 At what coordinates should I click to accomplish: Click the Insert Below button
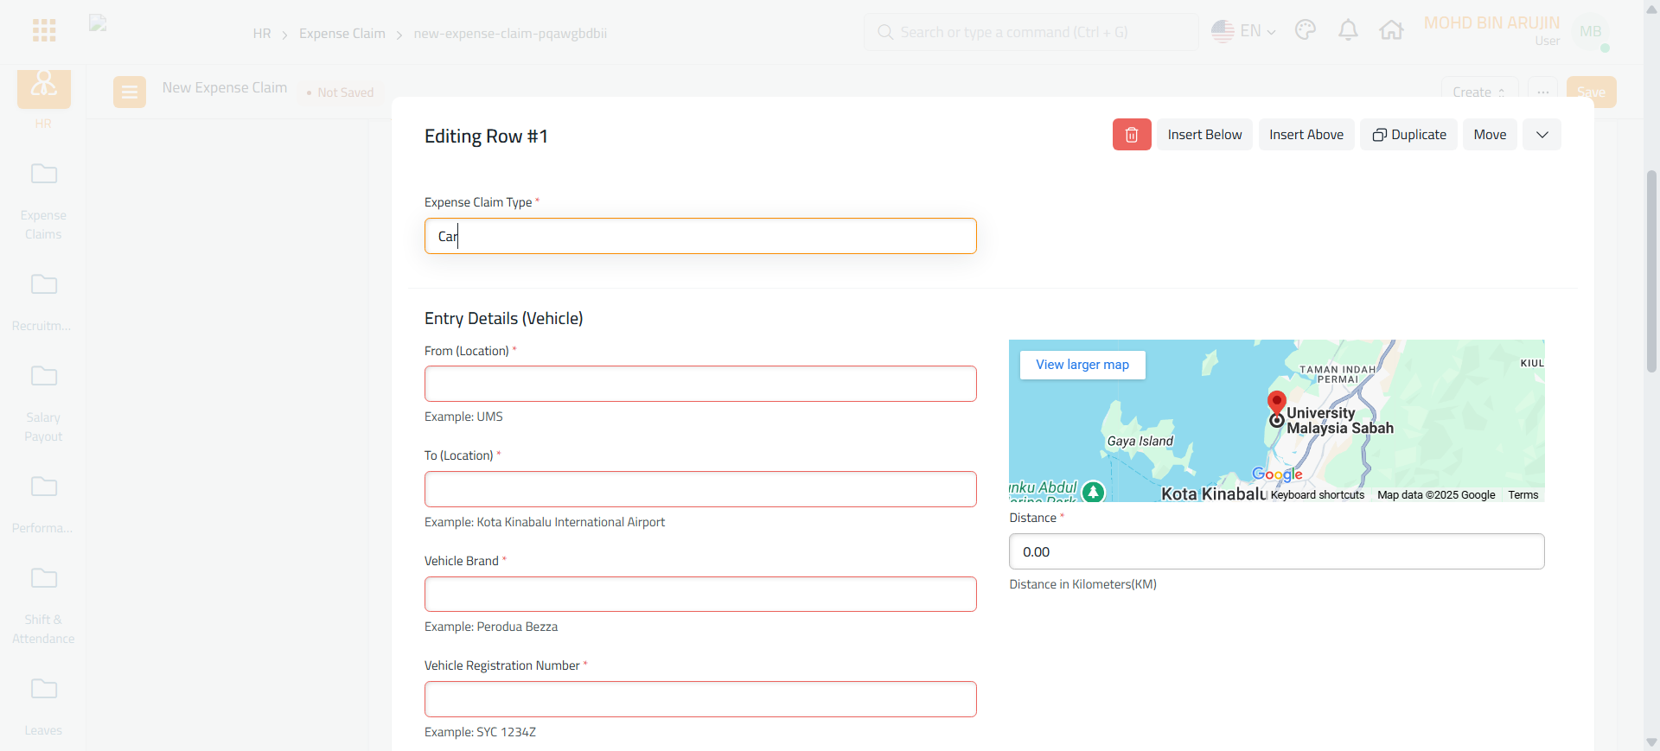point(1204,135)
